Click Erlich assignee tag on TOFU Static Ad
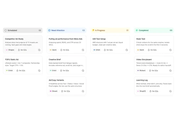This screenshot has width=177, height=132. tap(9, 71)
